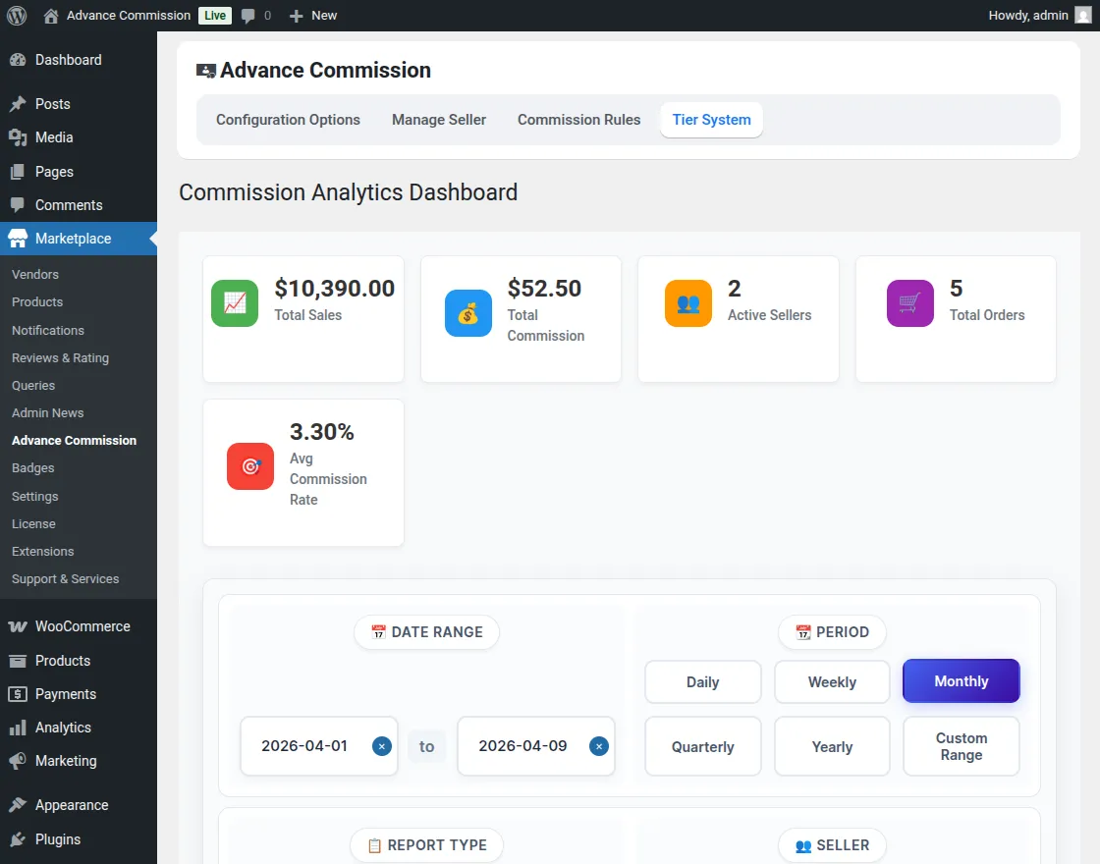This screenshot has height=864, width=1100.
Task: Click the home icon beside Advance Commission
Action: point(51,16)
